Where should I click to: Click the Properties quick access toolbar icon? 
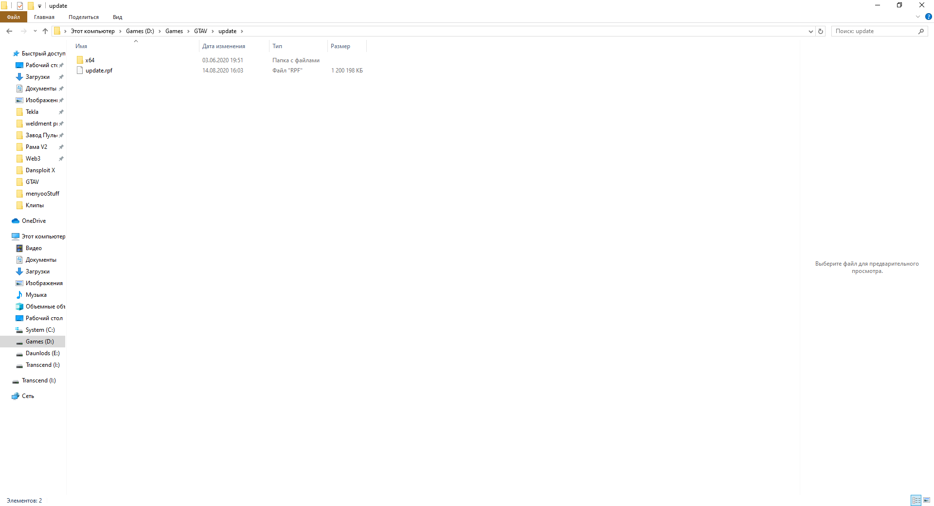20,6
